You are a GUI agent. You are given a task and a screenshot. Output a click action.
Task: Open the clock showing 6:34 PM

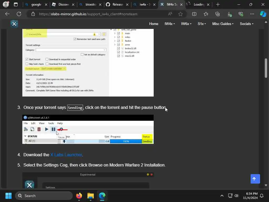pos(250,196)
